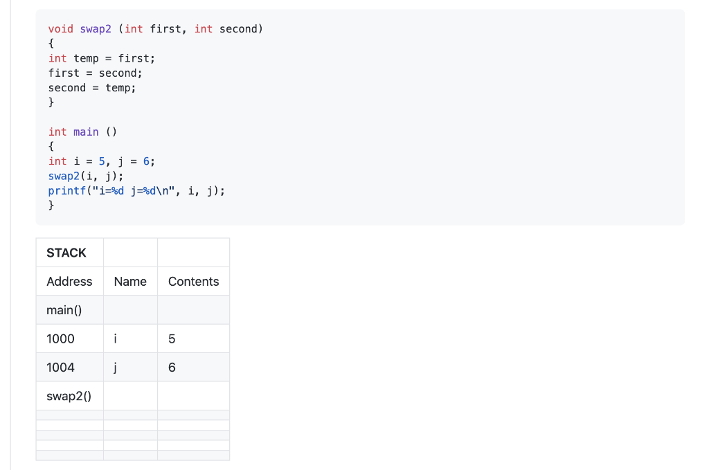The height and width of the screenshot is (470, 709).
Task: Click the first = second statement
Action: click(x=96, y=73)
